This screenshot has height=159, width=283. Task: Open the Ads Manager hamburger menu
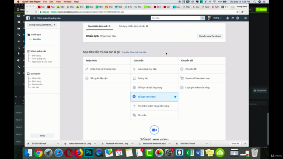[x=34, y=18]
